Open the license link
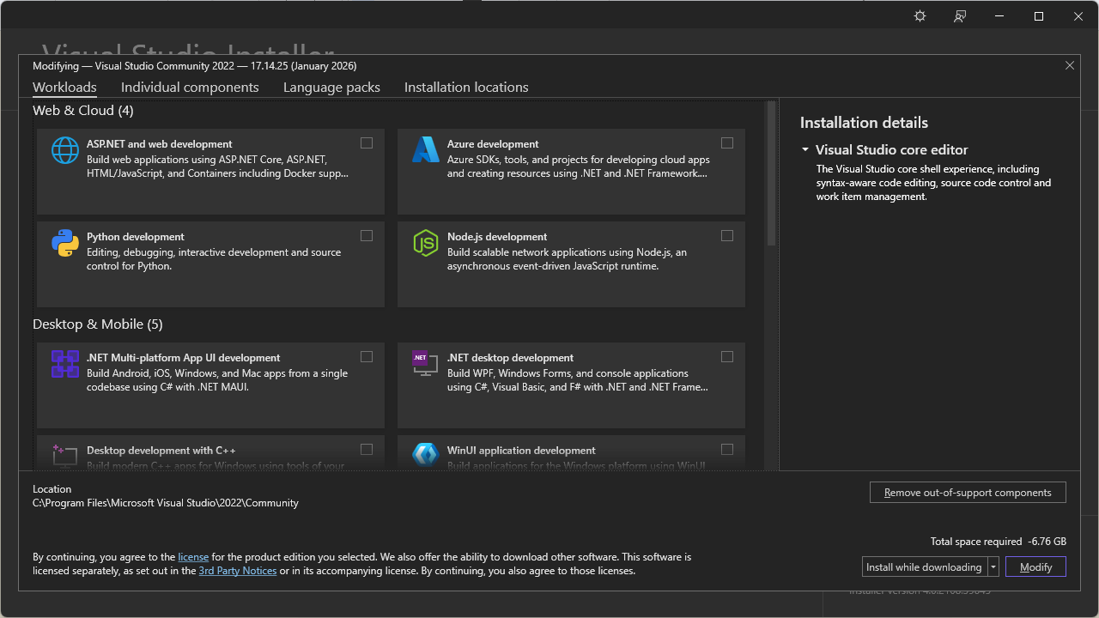 (x=193, y=557)
